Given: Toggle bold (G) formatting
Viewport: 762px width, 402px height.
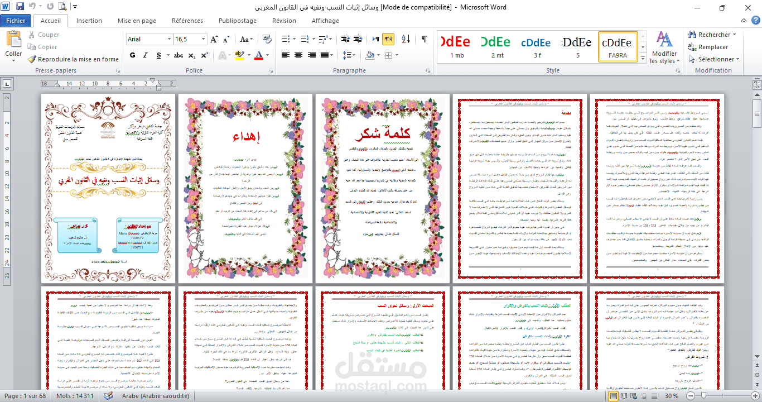Looking at the screenshot, I should tap(133, 55).
